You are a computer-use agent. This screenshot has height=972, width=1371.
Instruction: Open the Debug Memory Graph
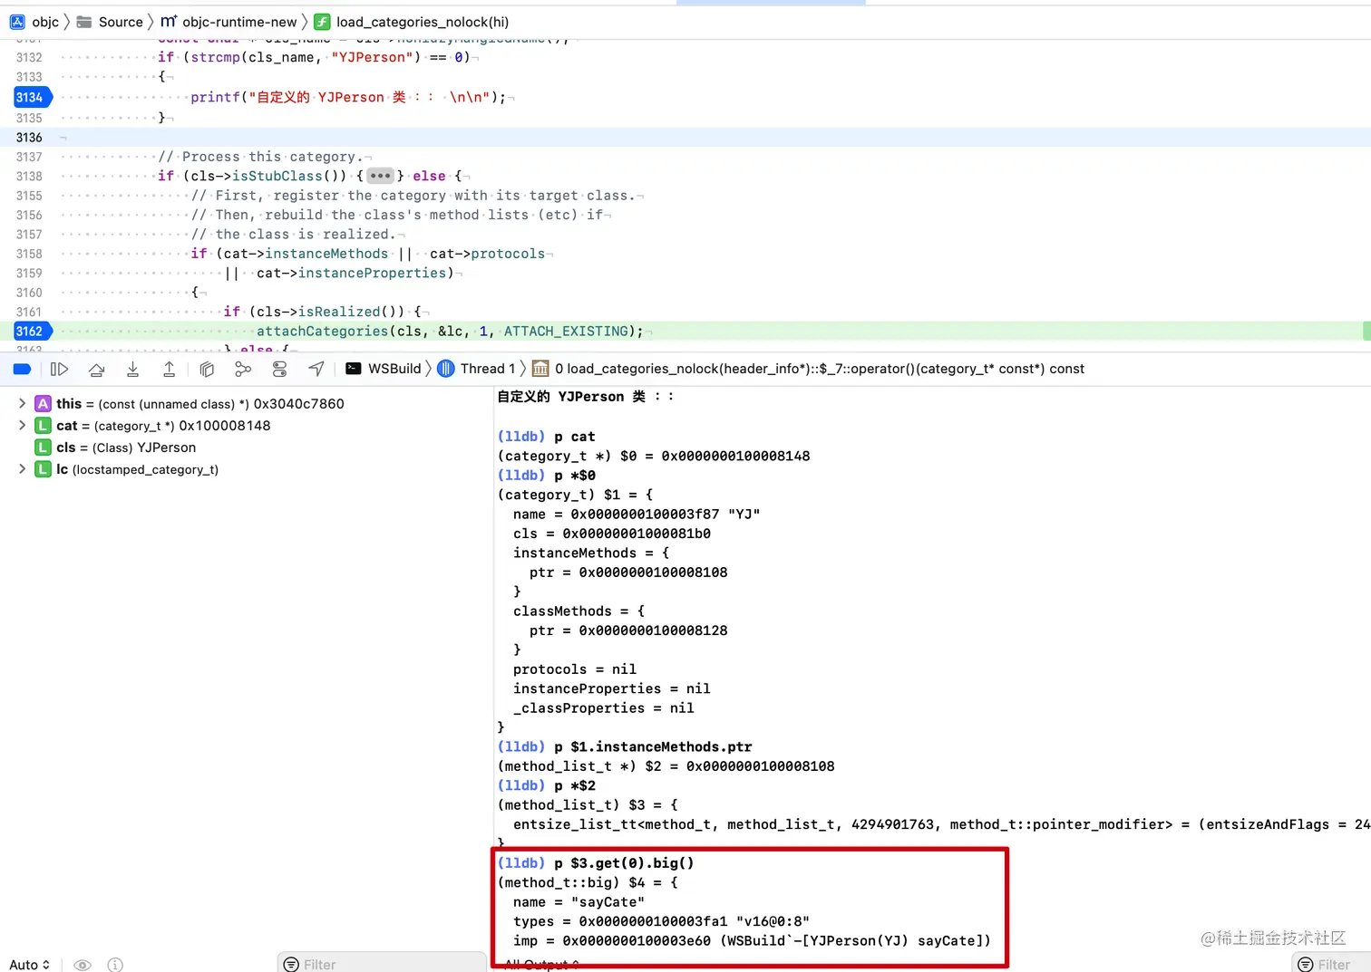(x=243, y=369)
